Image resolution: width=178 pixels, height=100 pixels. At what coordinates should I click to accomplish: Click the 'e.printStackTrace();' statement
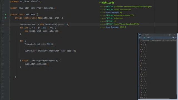point(36,64)
